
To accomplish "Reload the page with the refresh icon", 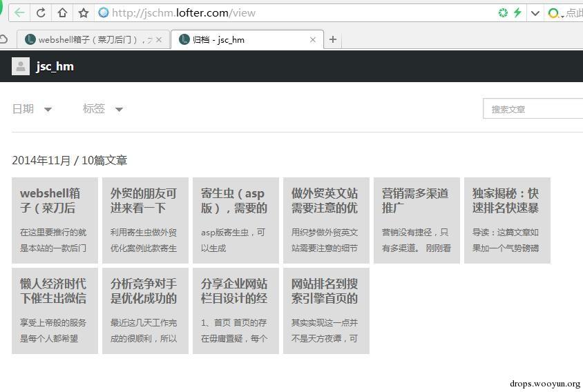I will (x=41, y=12).
